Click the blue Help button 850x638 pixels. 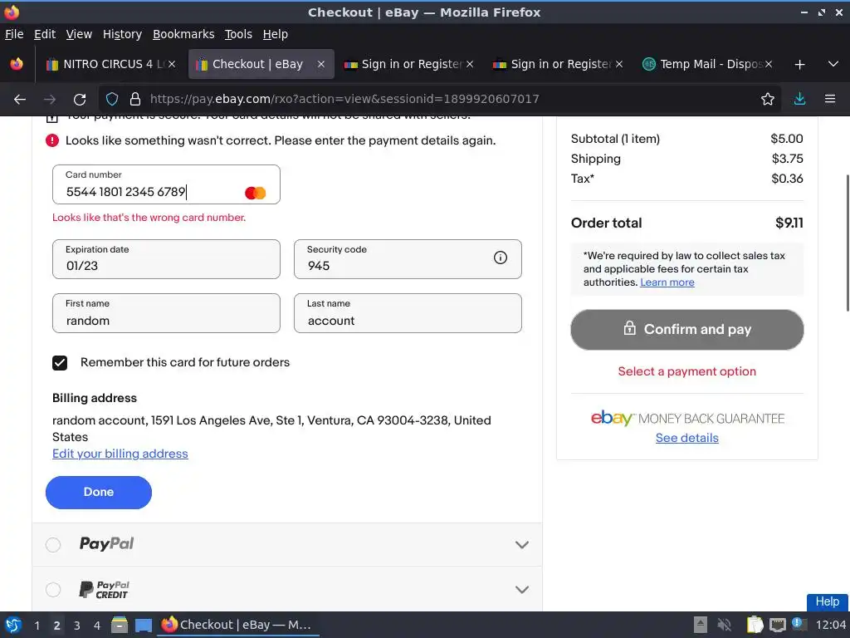click(828, 601)
